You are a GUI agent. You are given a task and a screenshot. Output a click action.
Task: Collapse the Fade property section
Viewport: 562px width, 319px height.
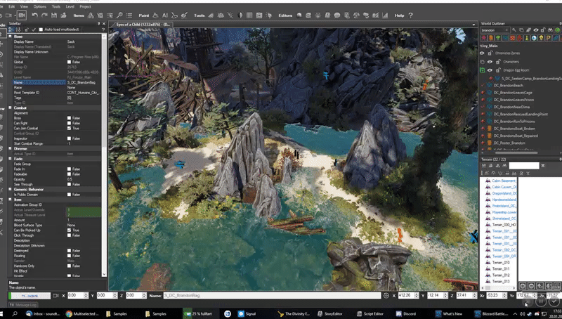tap(10, 158)
